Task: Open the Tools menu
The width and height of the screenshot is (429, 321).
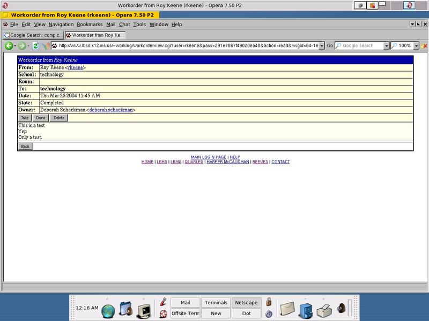Action: click(x=139, y=24)
